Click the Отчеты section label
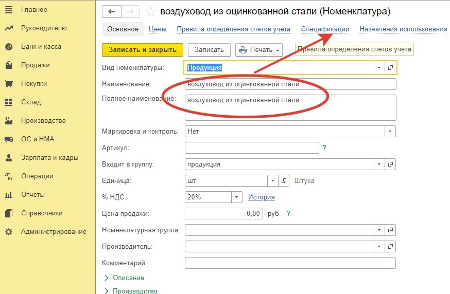 coord(33,195)
